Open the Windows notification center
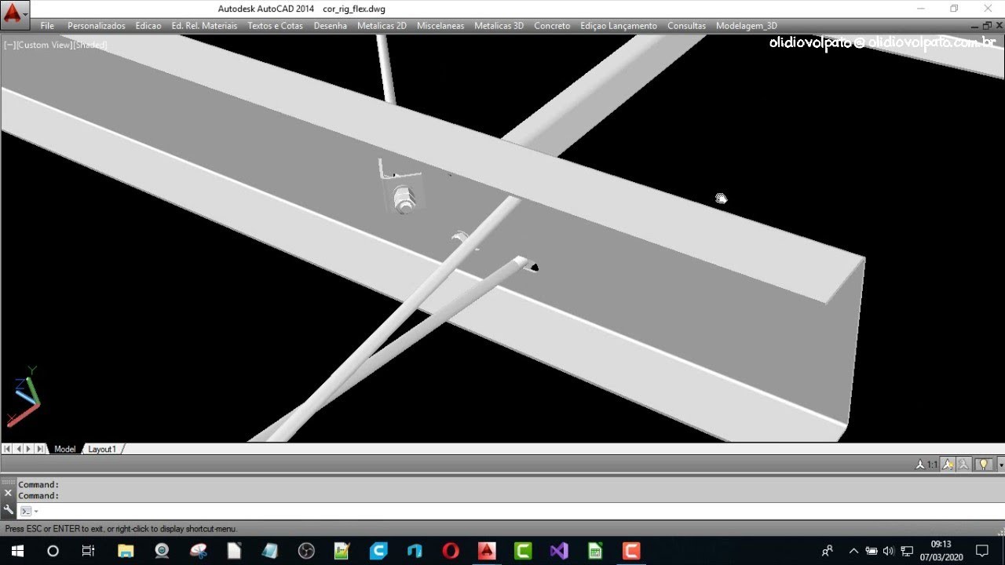The width and height of the screenshot is (1005, 565). tap(981, 551)
